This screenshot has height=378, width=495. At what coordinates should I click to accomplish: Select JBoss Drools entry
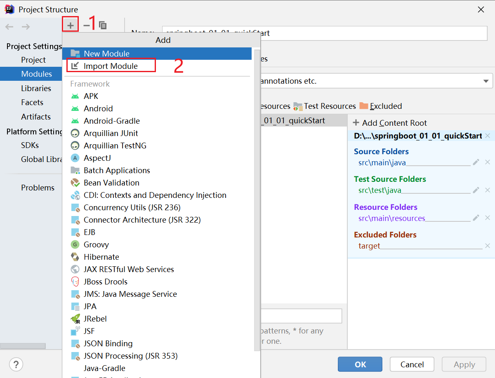(x=157, y=282)
